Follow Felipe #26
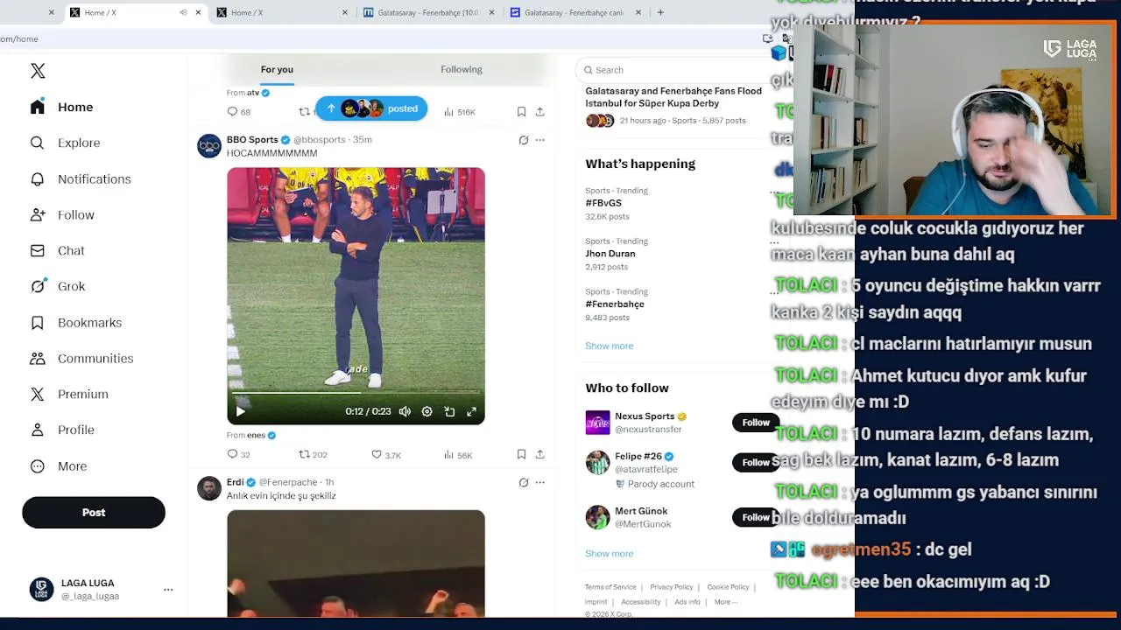 (755, 462)
